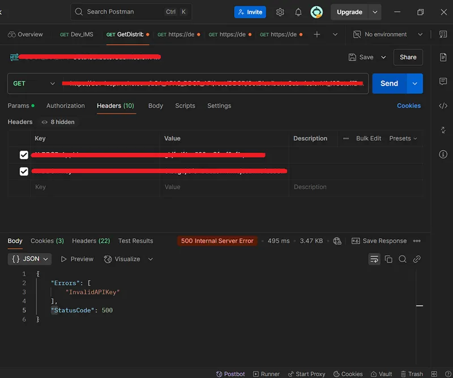
Task: Open the Runner from the status bar
Action: click(x=266, y=374)
